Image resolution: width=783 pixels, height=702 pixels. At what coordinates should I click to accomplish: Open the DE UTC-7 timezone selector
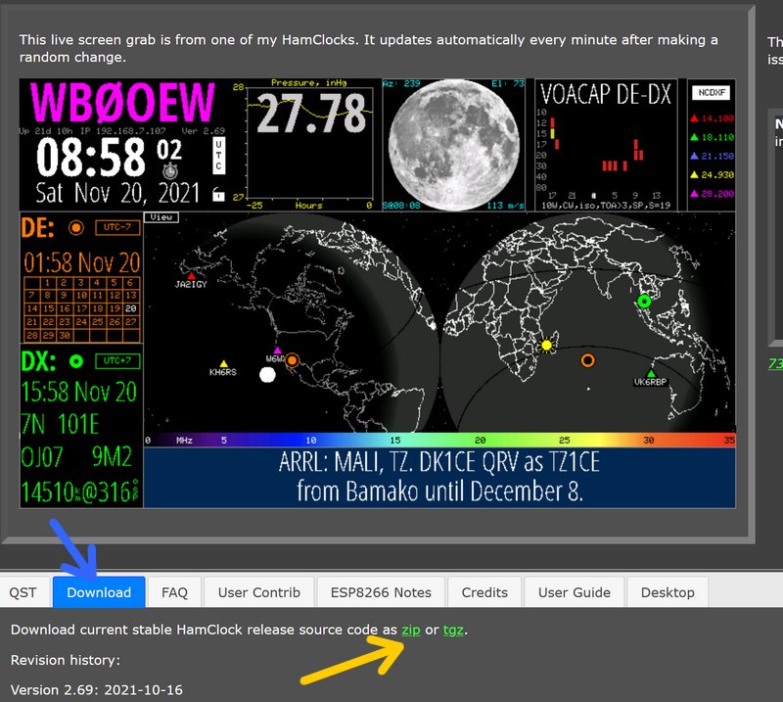coord(117,227)
